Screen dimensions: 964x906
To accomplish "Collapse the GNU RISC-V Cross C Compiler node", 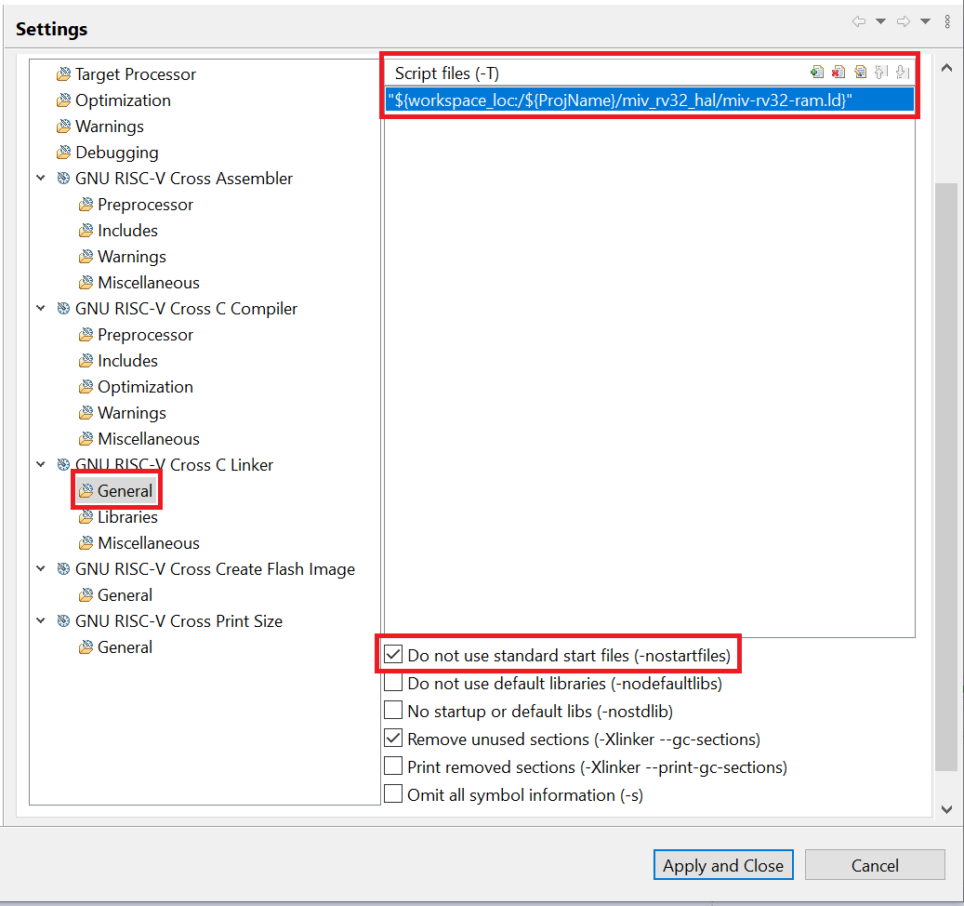I will (41, 309).
